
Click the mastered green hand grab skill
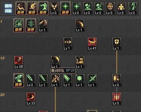19,80
